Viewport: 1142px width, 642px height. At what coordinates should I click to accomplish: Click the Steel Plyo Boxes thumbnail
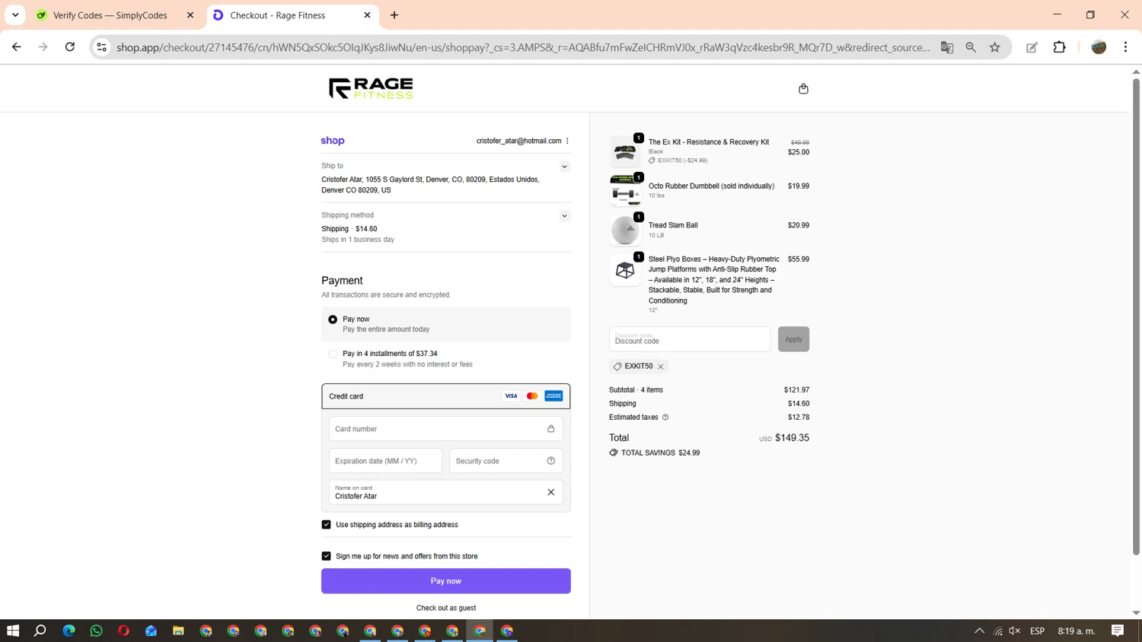point(625,270)
